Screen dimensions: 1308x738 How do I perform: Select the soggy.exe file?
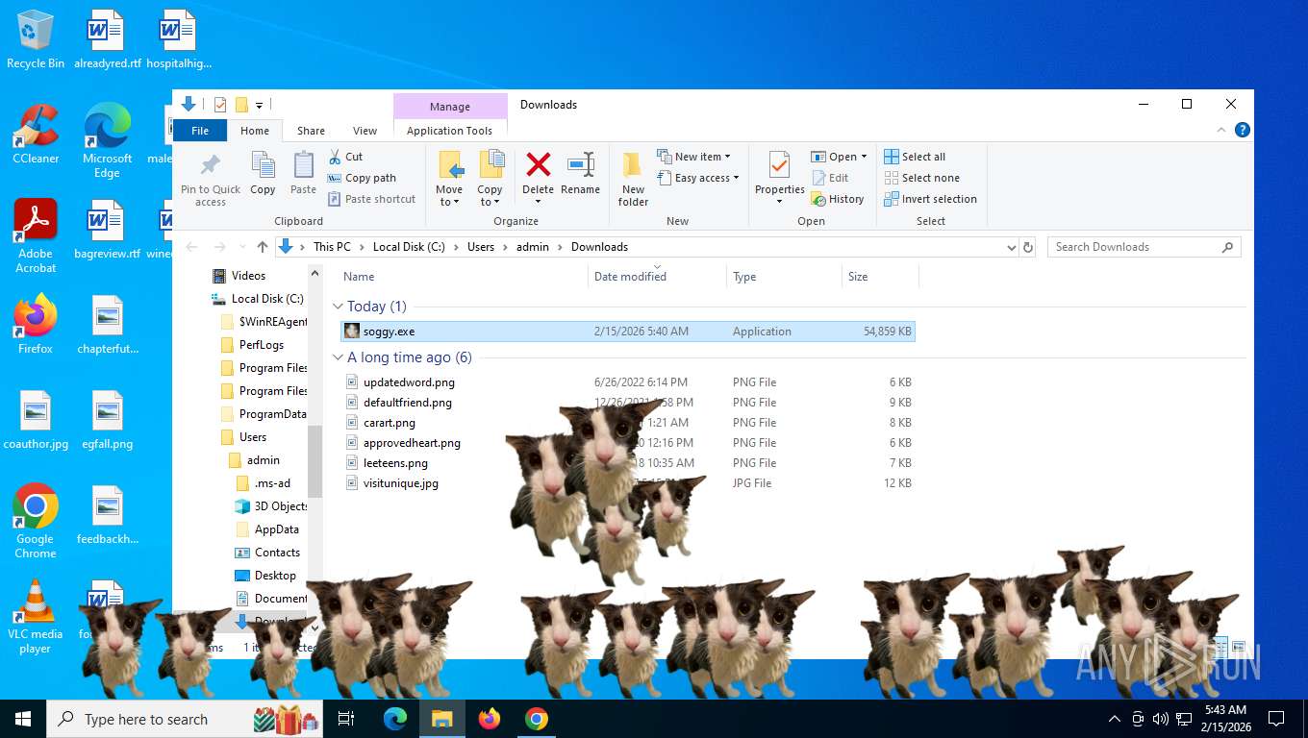pyautogui.click(x=628, y=332)
